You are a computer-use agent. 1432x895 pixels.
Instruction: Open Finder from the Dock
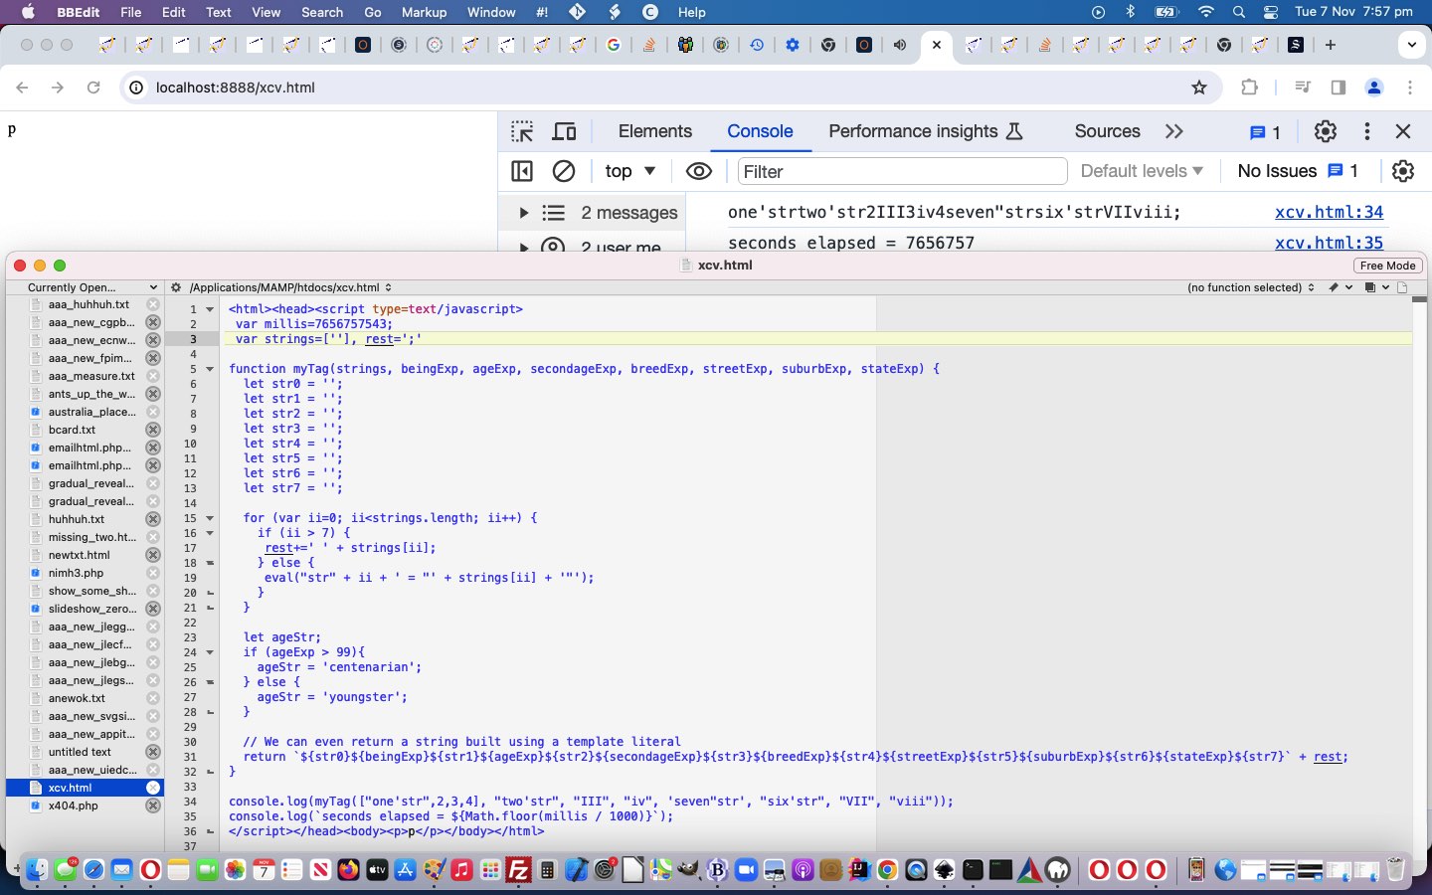(36, 870)
